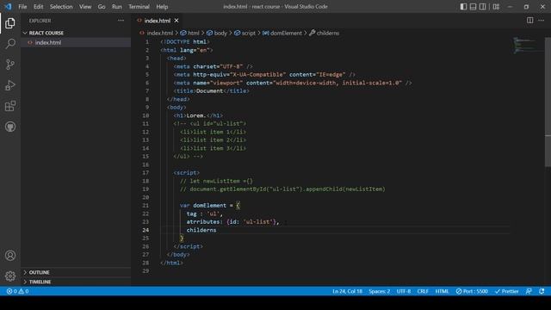Click the closing script tag line 26
This screenshot has width=551, height=310.
188,247
